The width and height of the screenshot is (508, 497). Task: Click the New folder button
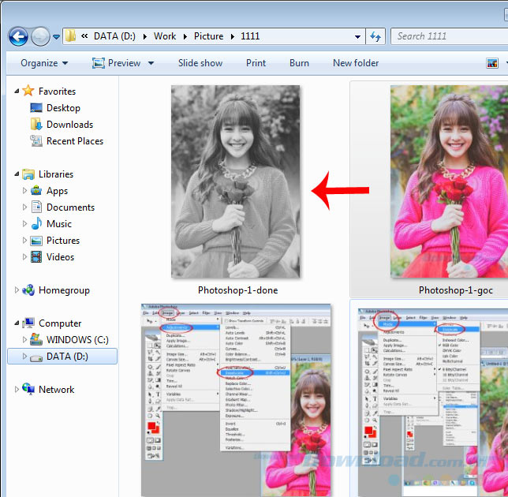pos(356,63)
